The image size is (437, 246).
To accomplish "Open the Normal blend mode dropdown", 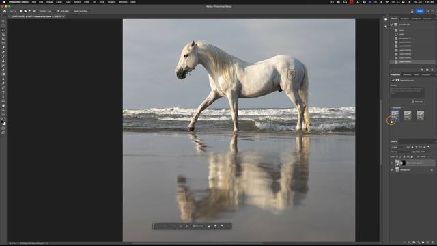I will pos(401,152).
